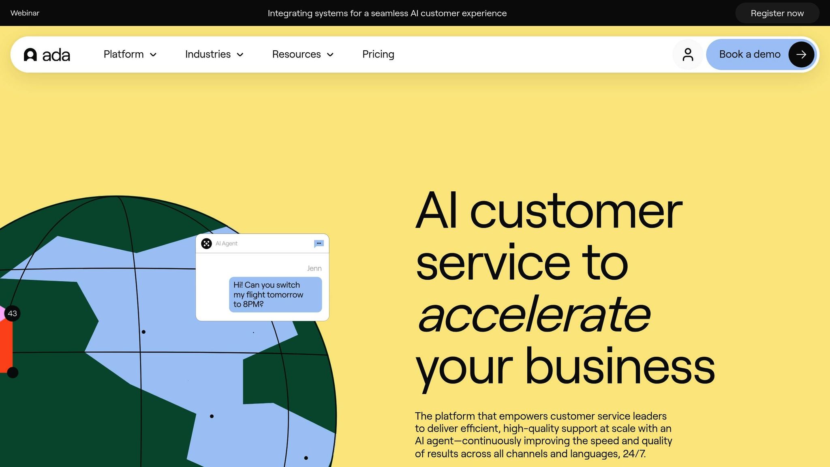The height and width of the screenshot is (467, 830).
Task: Expand the Industries dropdown chevron
Action: pos(240,55)
